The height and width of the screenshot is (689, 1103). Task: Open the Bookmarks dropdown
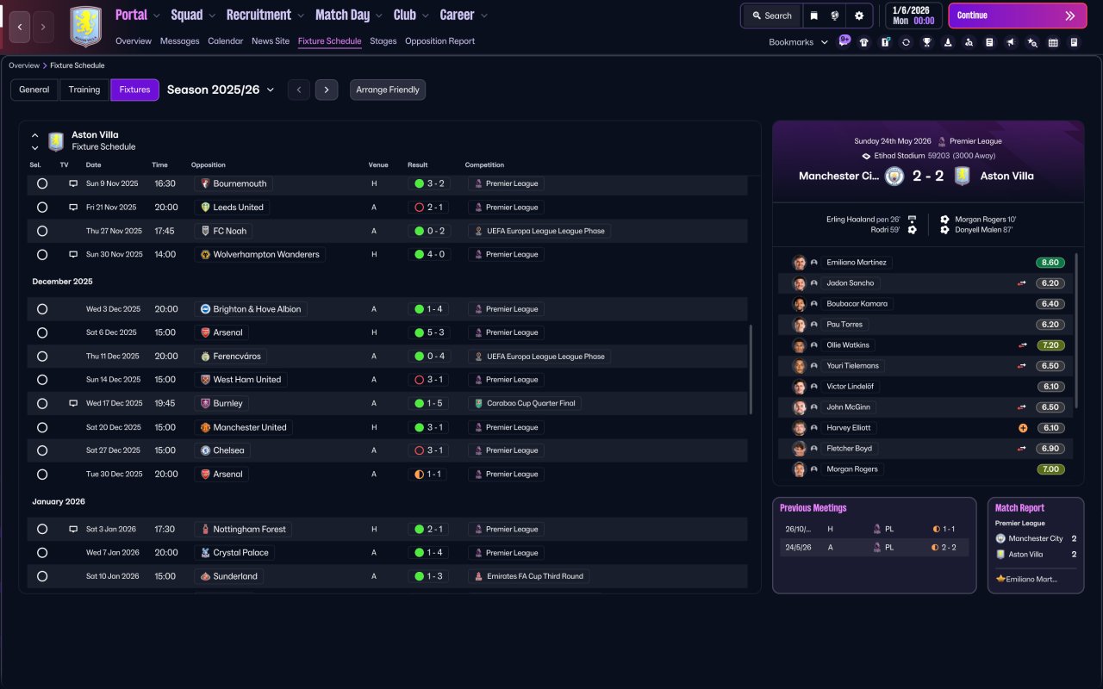tap(798, 42)
